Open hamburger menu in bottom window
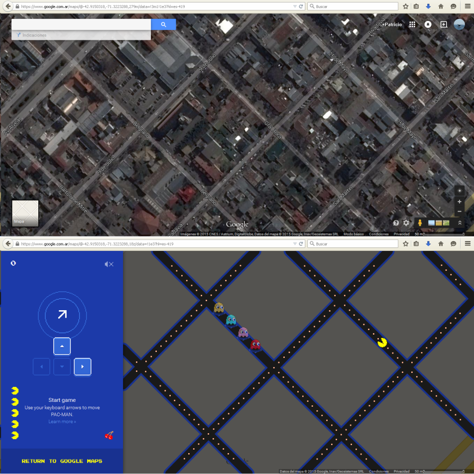The image size is (474, 474). tap(468, 243)
